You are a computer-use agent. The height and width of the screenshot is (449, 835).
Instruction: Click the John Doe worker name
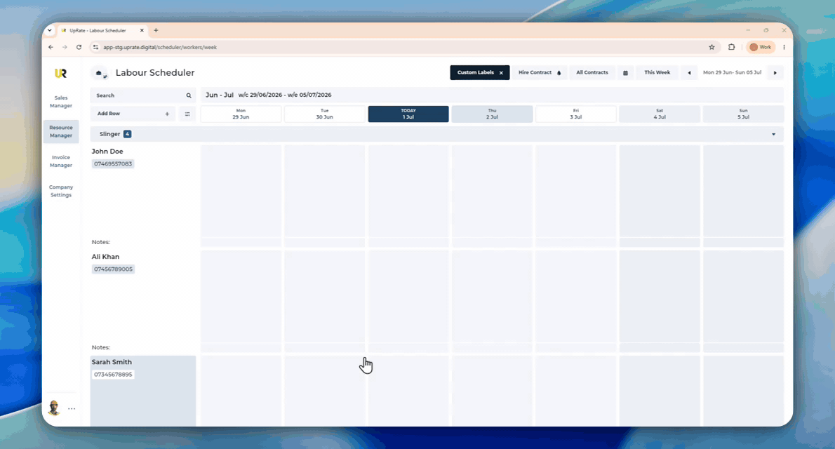click(x=107, y=152)
